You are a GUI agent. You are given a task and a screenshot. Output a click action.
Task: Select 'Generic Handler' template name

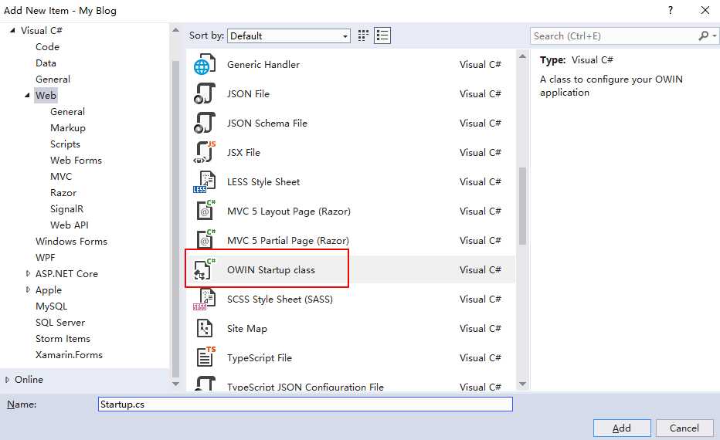(x=263, y=65)
